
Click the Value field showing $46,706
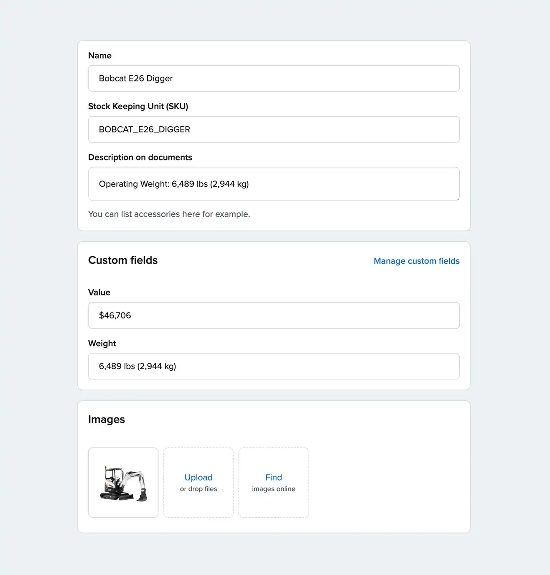tap(274, 315)
